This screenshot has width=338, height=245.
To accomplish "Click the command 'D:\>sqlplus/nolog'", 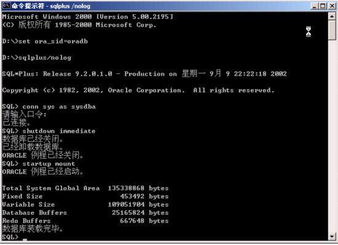I will (37, 57).
